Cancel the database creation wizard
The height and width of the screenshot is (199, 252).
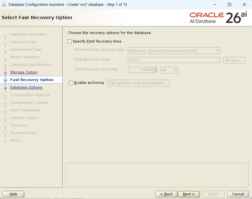[238, 194]
